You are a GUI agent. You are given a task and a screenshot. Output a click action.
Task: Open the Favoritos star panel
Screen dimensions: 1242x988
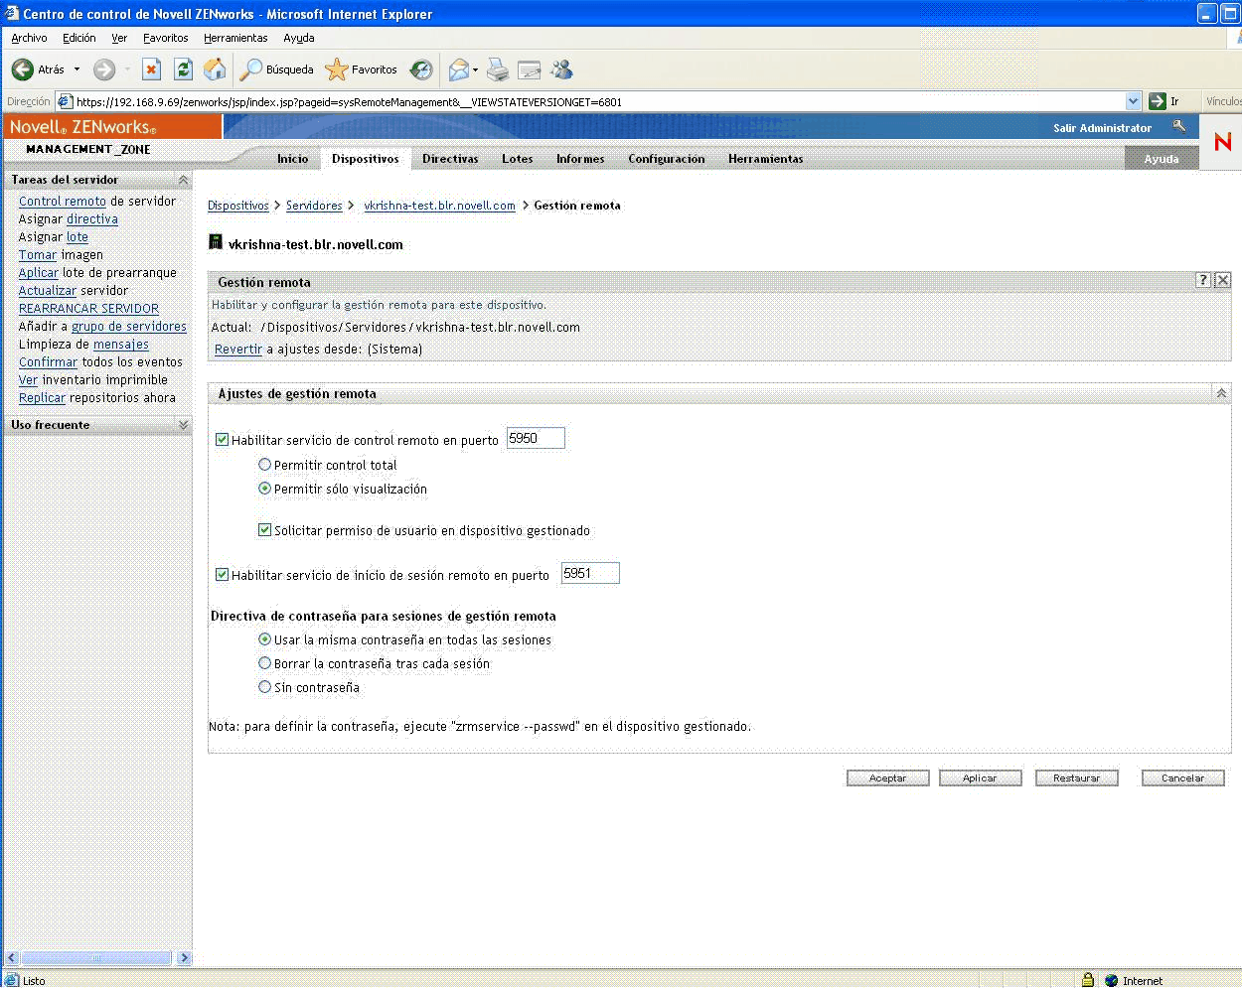tap(362, 70)
